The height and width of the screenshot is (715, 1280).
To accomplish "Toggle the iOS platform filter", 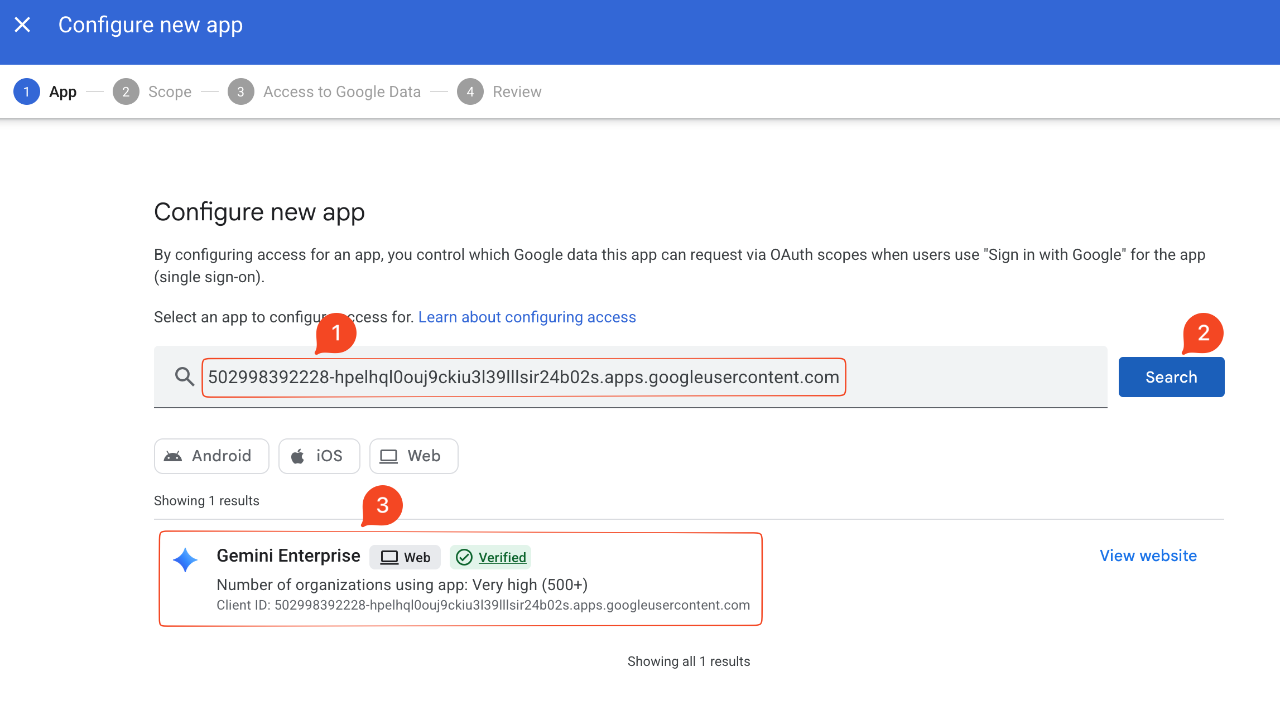I will click(319, 456).
